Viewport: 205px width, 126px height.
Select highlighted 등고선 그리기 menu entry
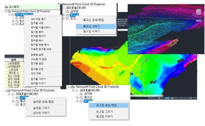tap(95, 26)
